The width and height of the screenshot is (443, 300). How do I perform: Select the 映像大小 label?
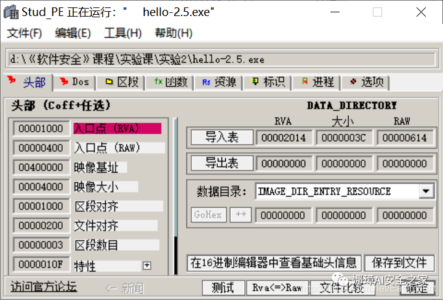pos(106,187)
